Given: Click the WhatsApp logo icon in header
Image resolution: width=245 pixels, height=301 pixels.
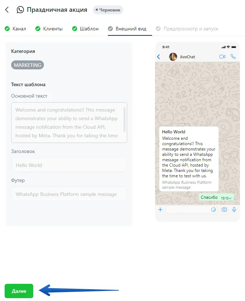Looking at the screenshot, I should click(20, 10).
